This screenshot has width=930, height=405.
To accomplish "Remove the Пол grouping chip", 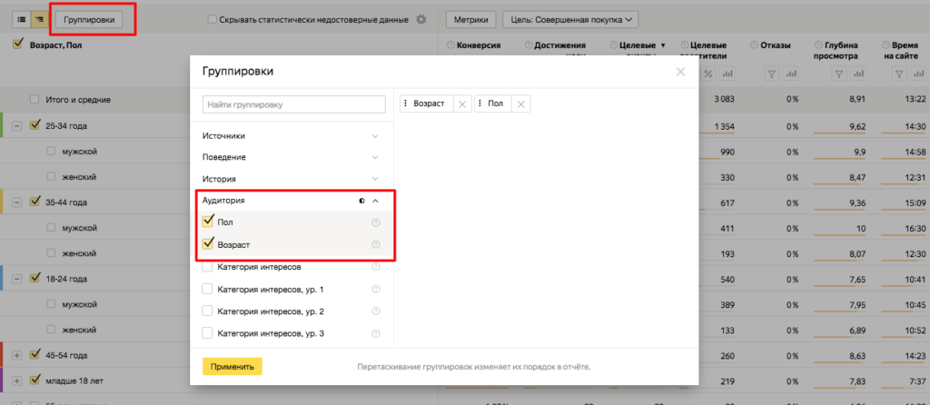I will point(520,104).
